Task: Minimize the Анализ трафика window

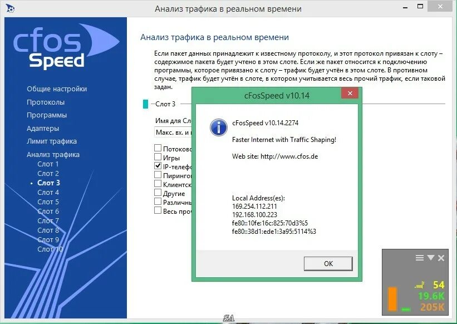Action: pyautogui.click(x=405, y=8)
